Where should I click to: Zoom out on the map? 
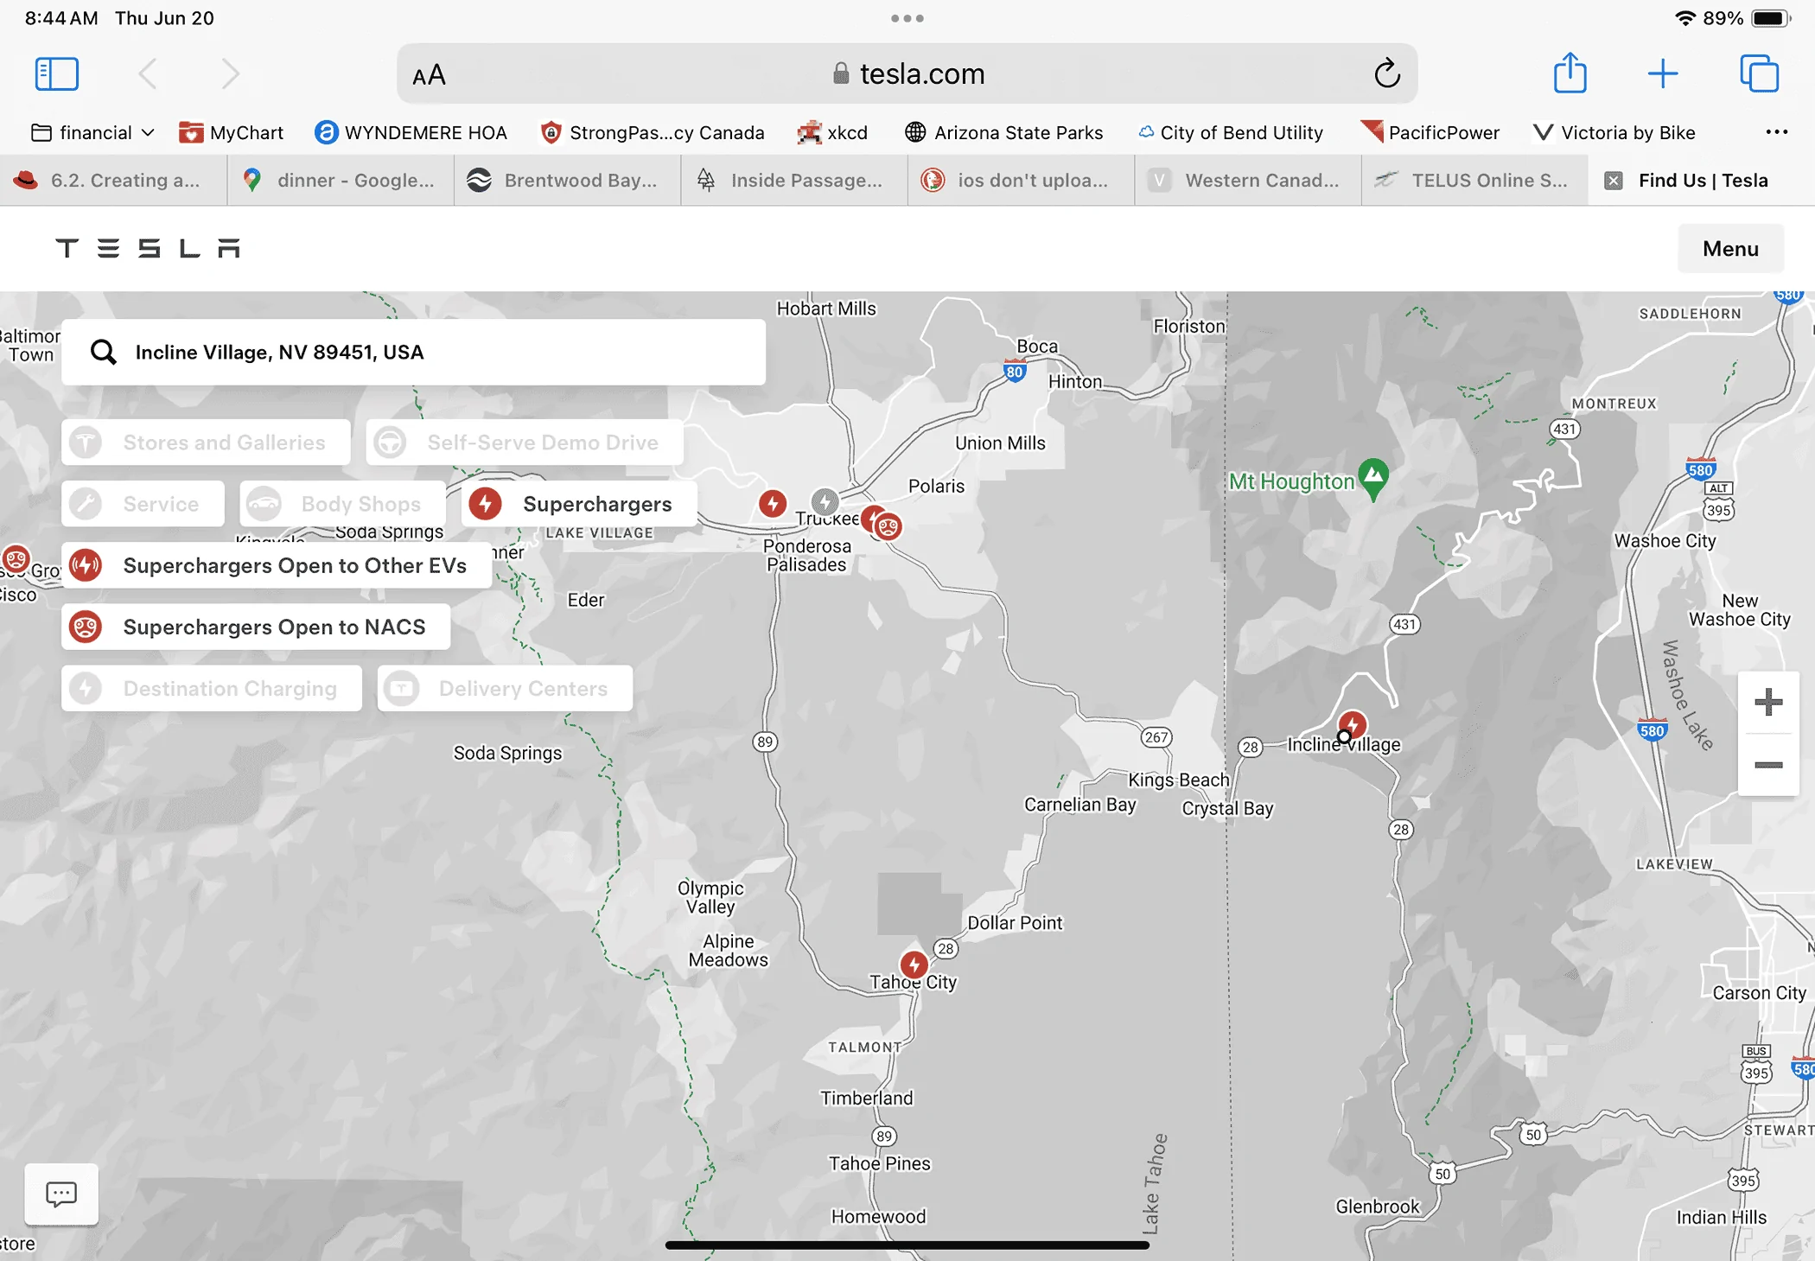[1768, 765]
